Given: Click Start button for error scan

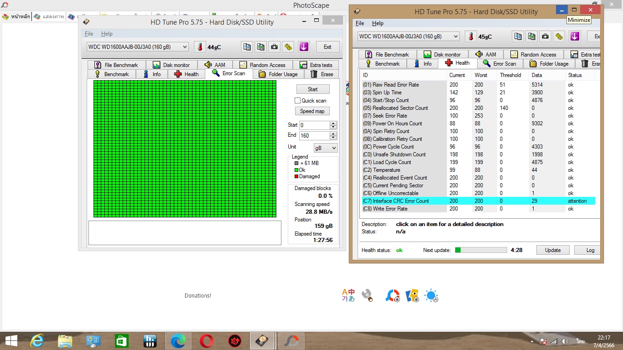Looking at the screenshot, I should point(312,89).
